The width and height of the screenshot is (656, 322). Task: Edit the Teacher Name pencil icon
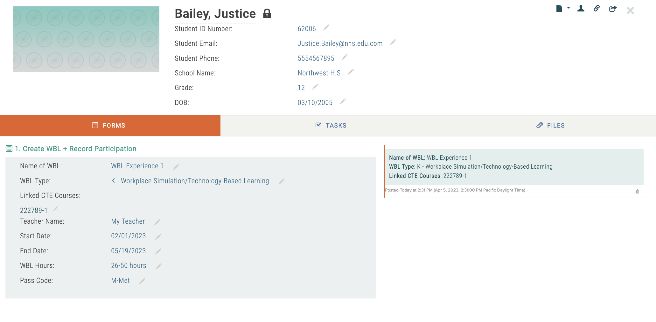click(x=157, y=222)
